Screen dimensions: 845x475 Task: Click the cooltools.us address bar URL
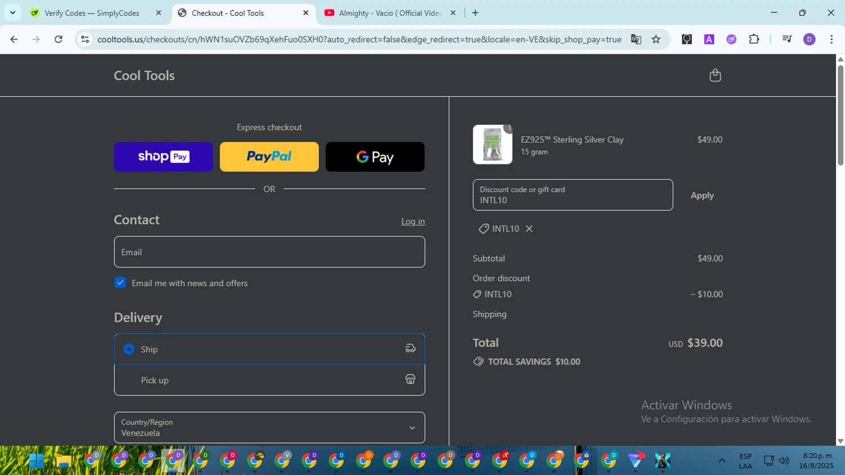click(x=359, y=39)
